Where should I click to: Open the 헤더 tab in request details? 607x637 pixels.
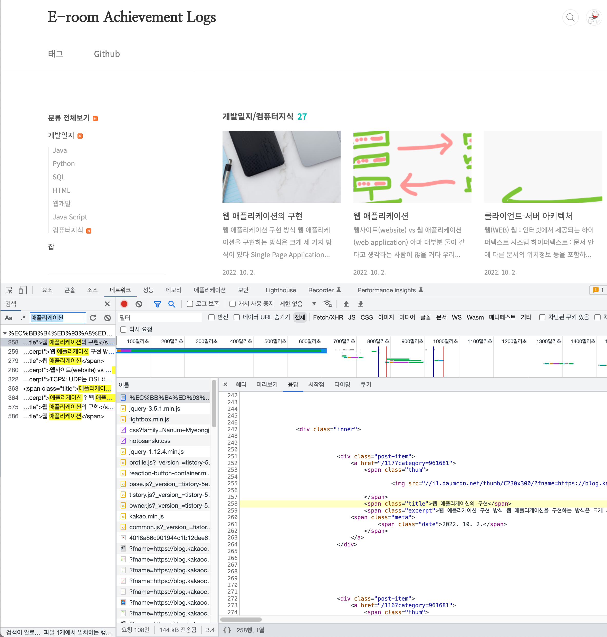[241, 384]
